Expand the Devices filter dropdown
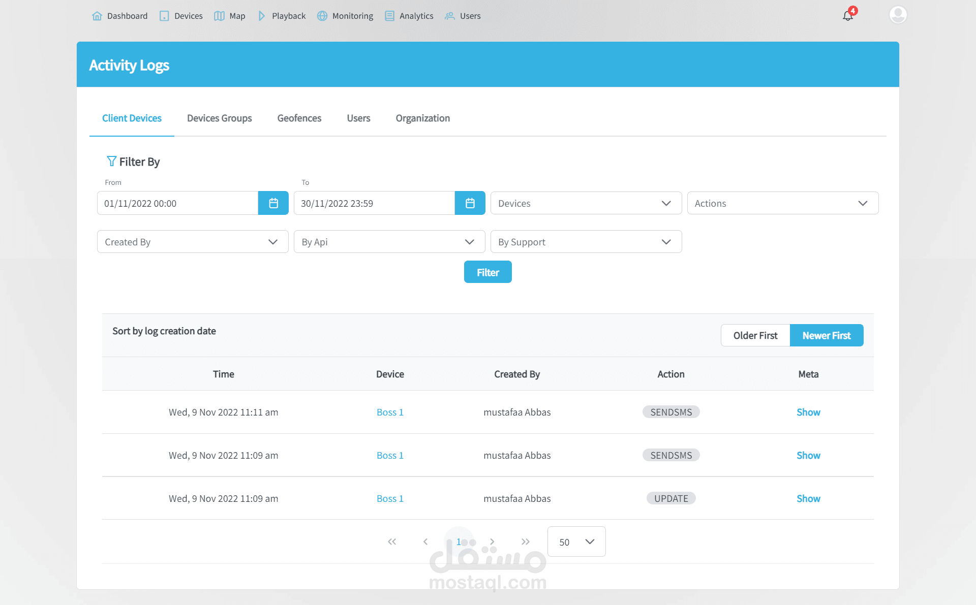976x605 pixels. (586, 203)
